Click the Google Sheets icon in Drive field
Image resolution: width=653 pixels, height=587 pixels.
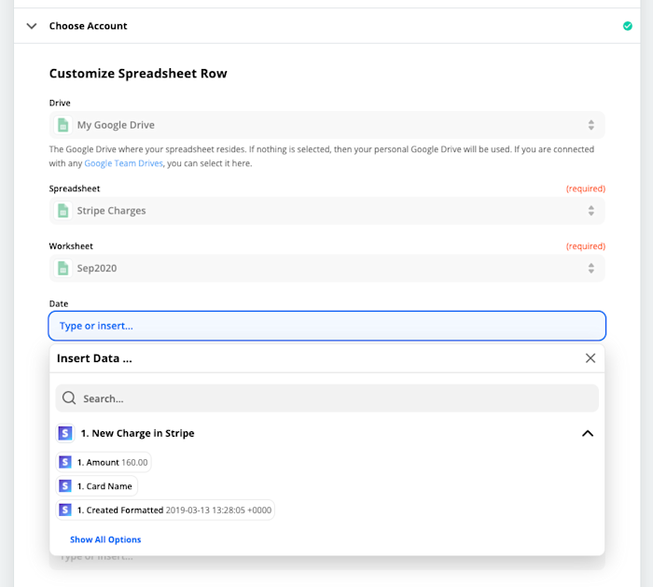point(63,125)
